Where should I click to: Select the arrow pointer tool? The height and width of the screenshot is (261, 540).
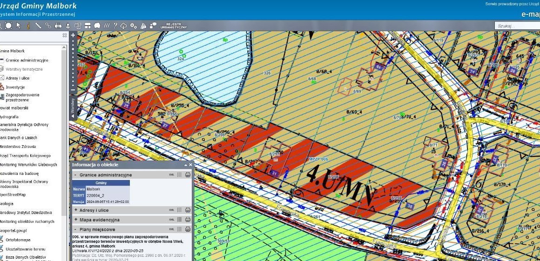pyautogui.click(x=19, y=25)
